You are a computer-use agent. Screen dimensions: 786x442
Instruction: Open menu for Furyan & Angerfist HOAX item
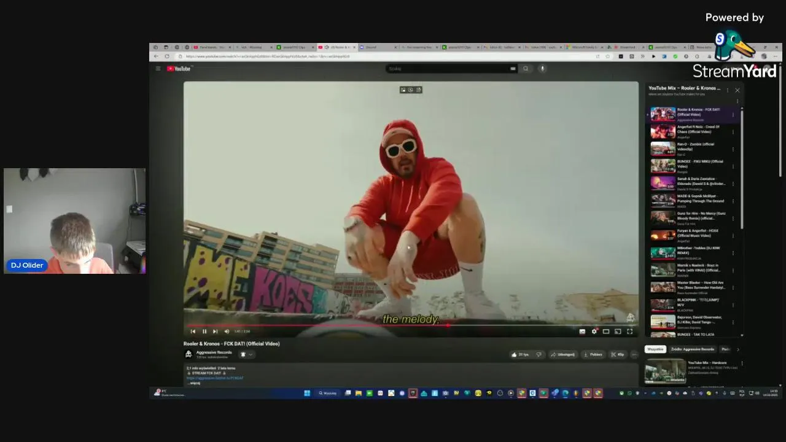(x=733, y=235)
